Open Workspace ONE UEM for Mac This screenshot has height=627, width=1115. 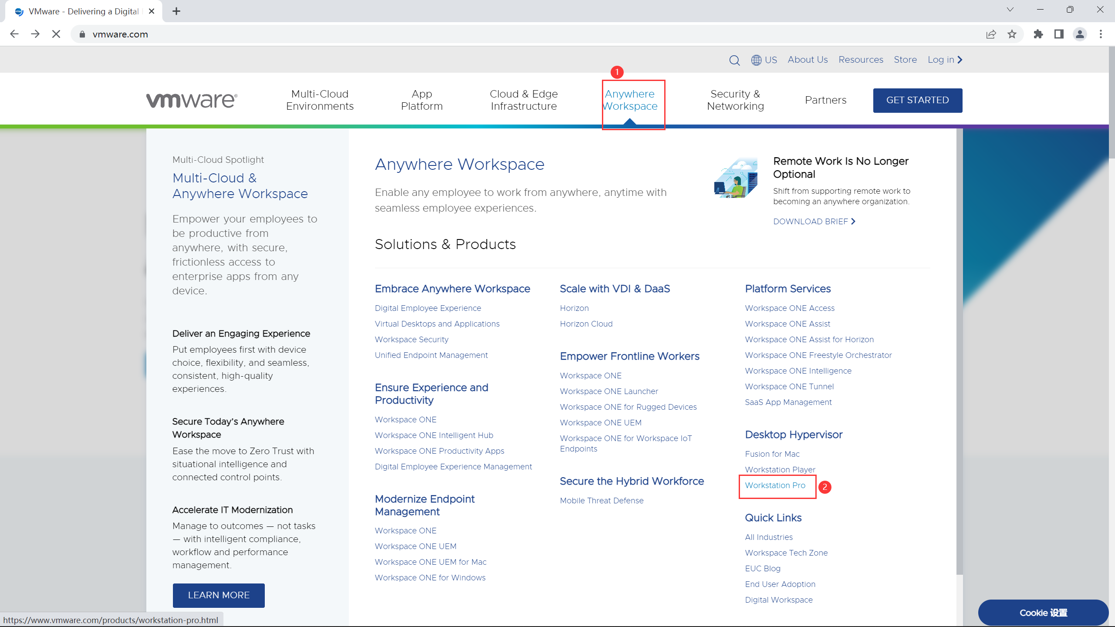tap(430, 562)
